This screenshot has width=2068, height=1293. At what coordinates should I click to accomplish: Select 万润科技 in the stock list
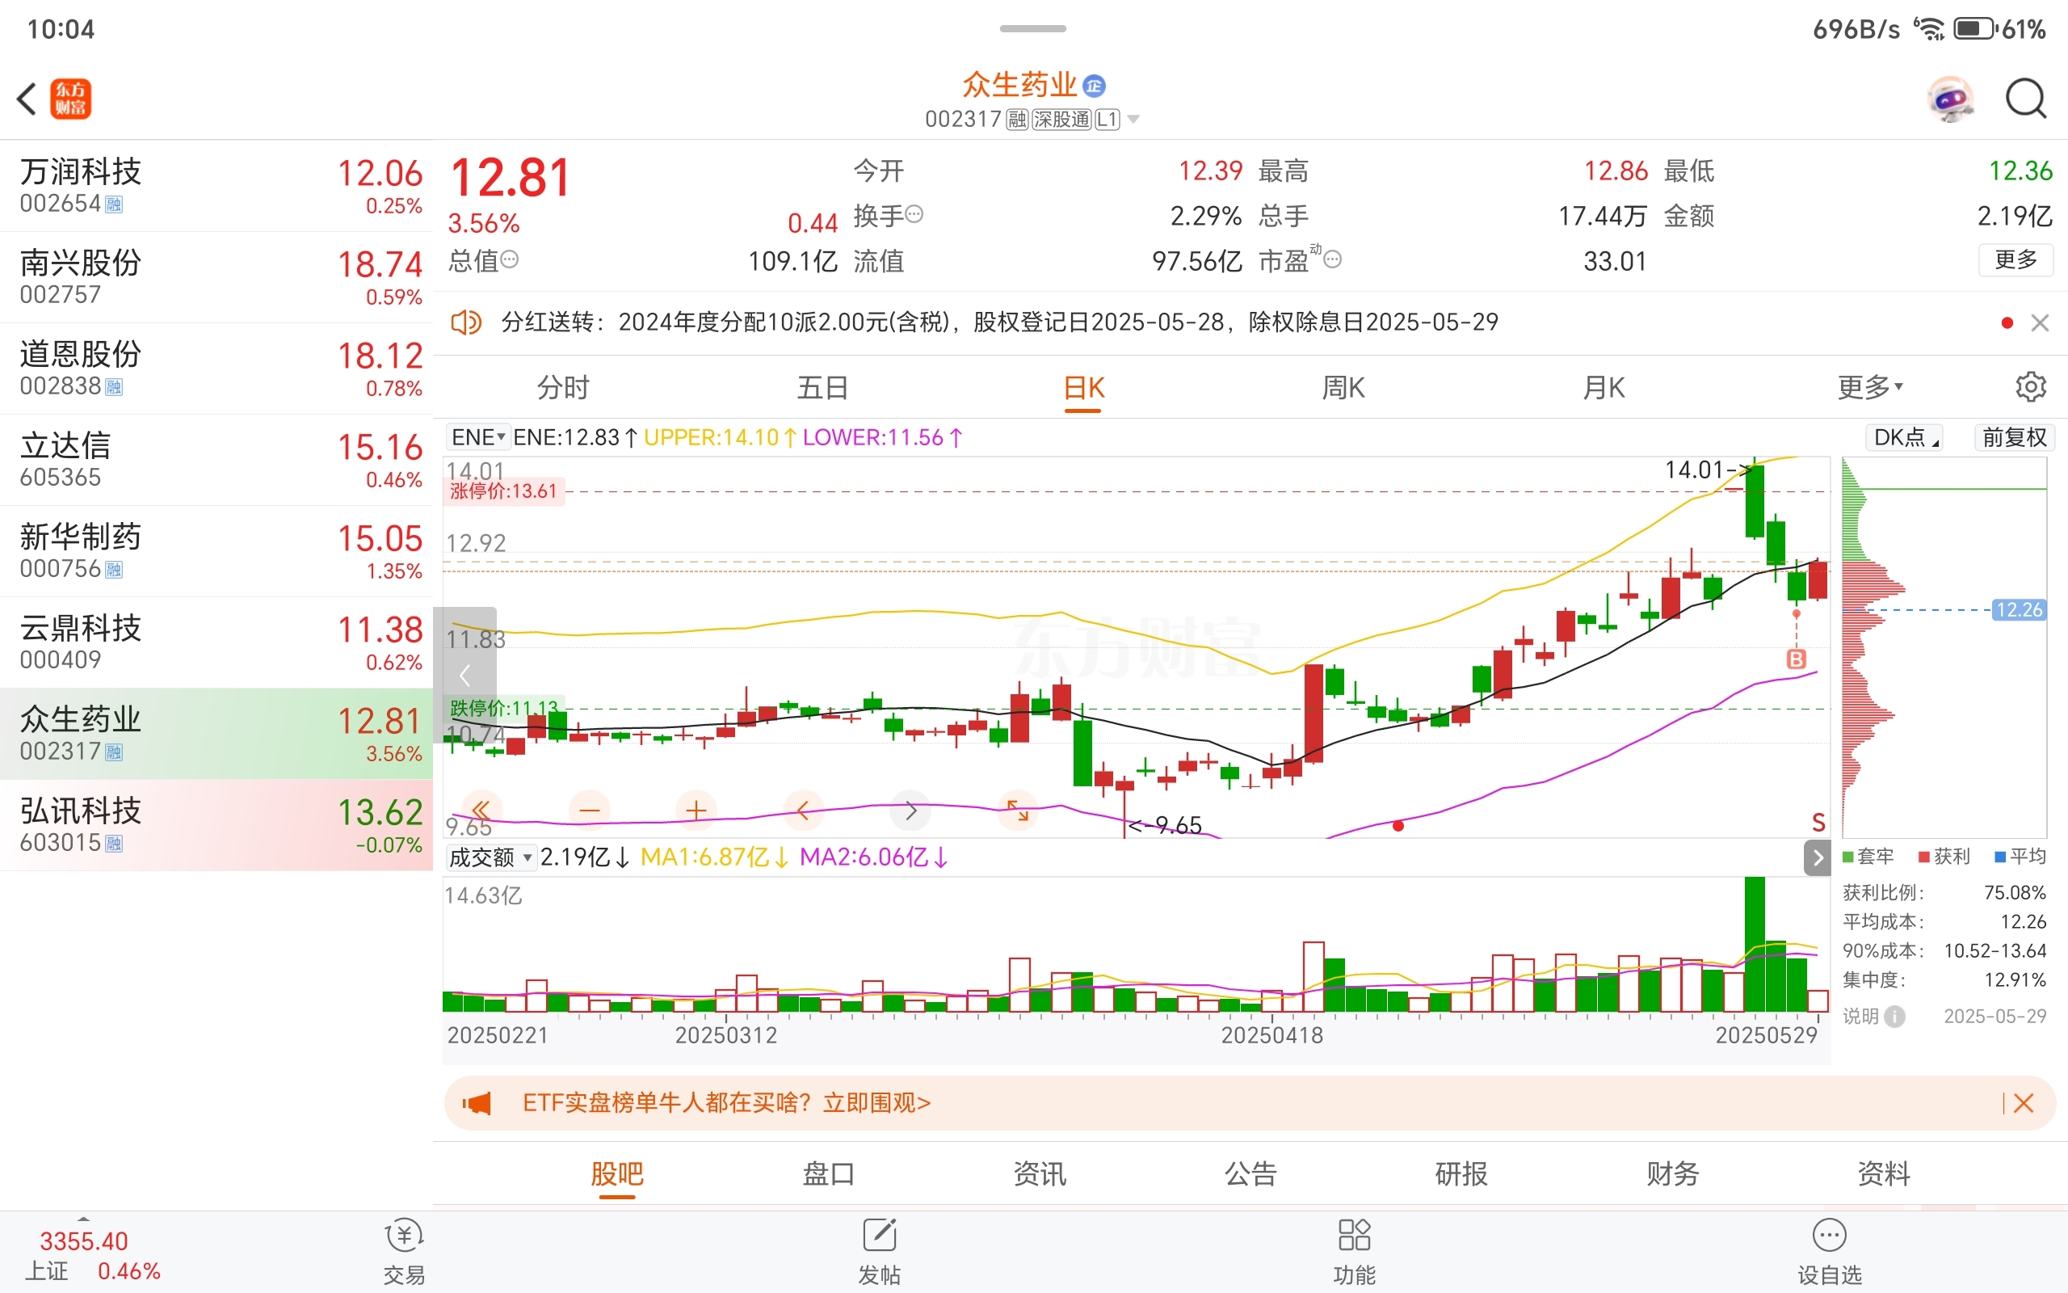click(x=216, y=186)
